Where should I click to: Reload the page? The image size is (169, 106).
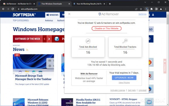[13, 9]
